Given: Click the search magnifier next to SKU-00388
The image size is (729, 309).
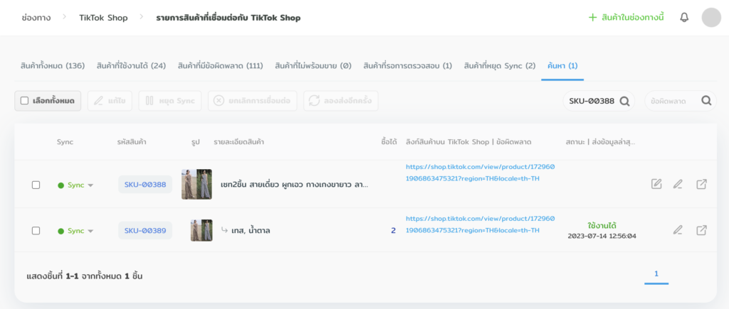Looking at the screenshot, I should click(624, 101).
